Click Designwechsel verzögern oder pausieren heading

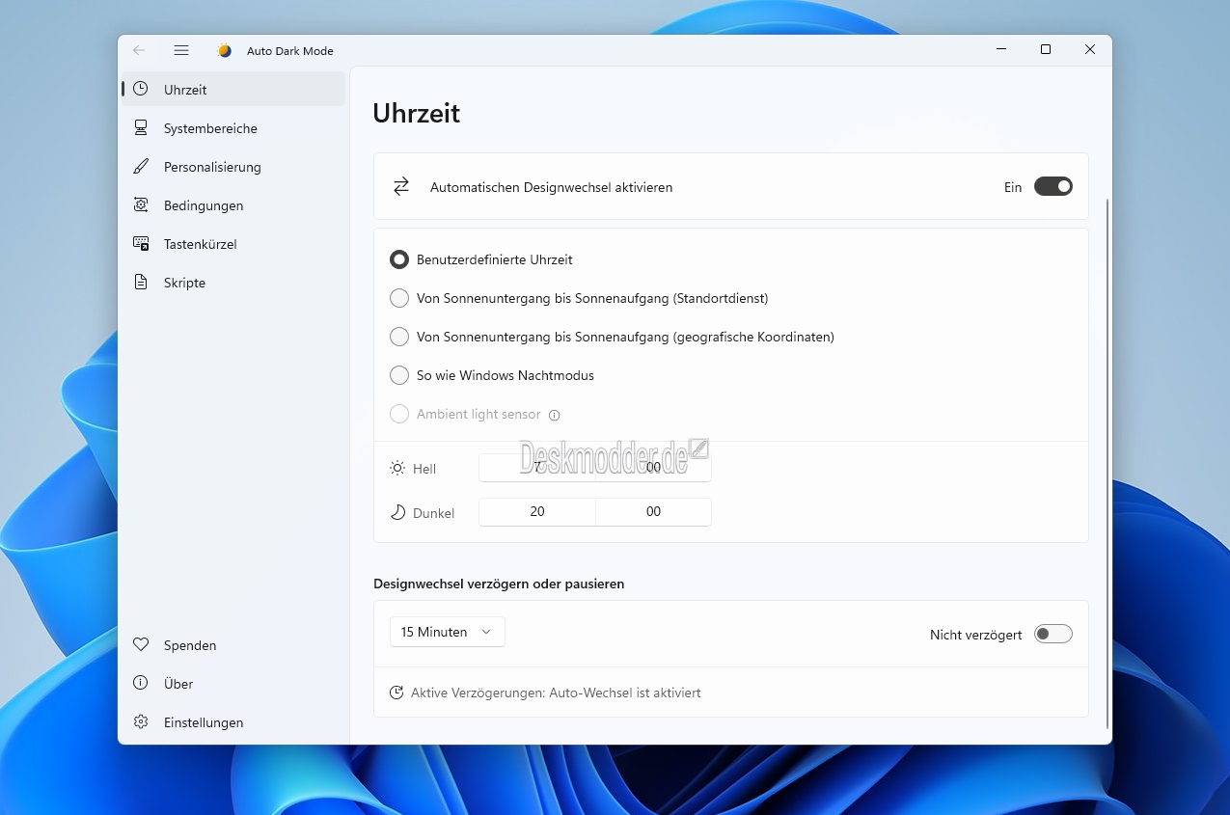point(499,584)
